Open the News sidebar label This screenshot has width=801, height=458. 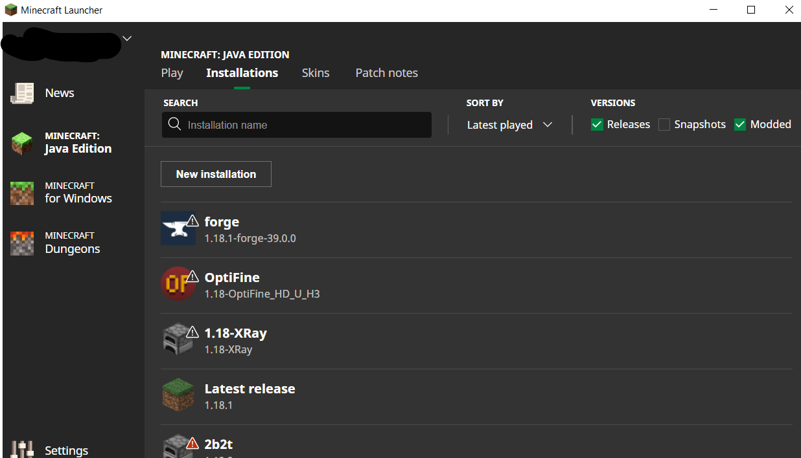coord(60,93)
